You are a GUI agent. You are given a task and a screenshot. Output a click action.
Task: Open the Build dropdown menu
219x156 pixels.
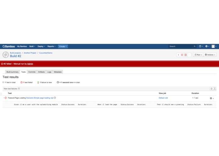coord(32,46)
